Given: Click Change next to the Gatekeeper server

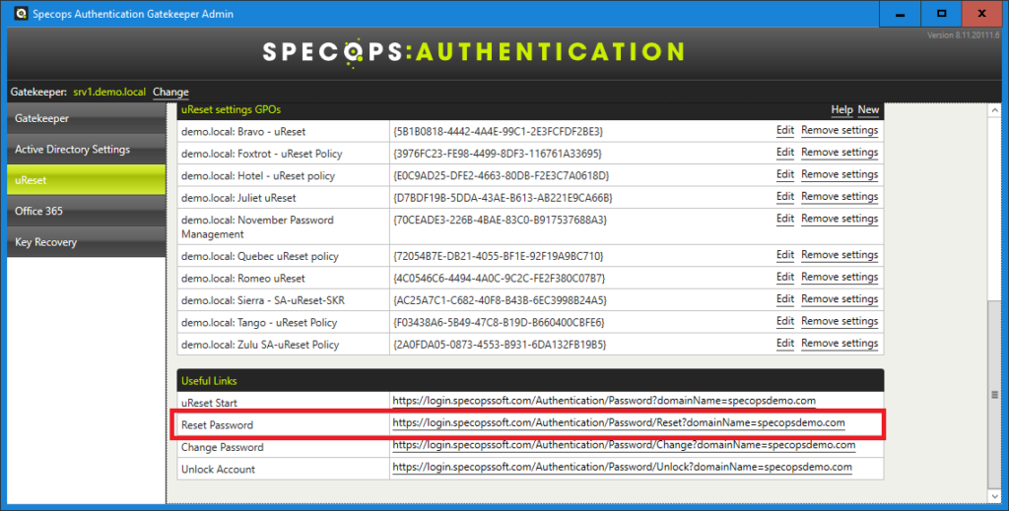Looking at the screenshot, I should 170,92.
